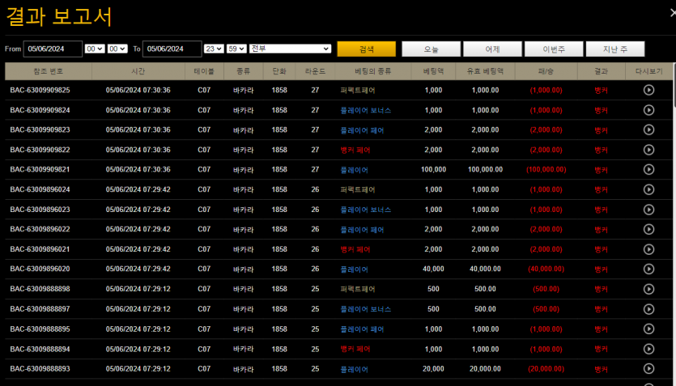Select reference number BAC-63009909825
Viewport: 676px width, 386px height.
pos(40,90)
